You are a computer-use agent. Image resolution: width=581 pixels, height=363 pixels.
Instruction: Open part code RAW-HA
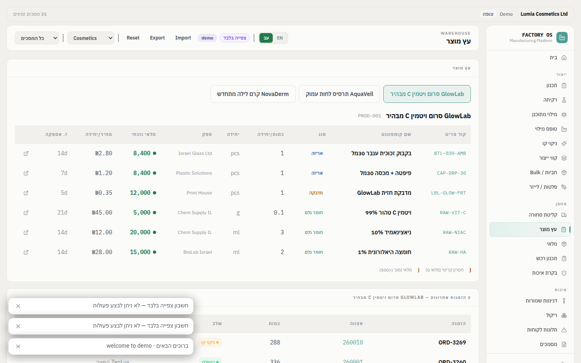[457, 252]
